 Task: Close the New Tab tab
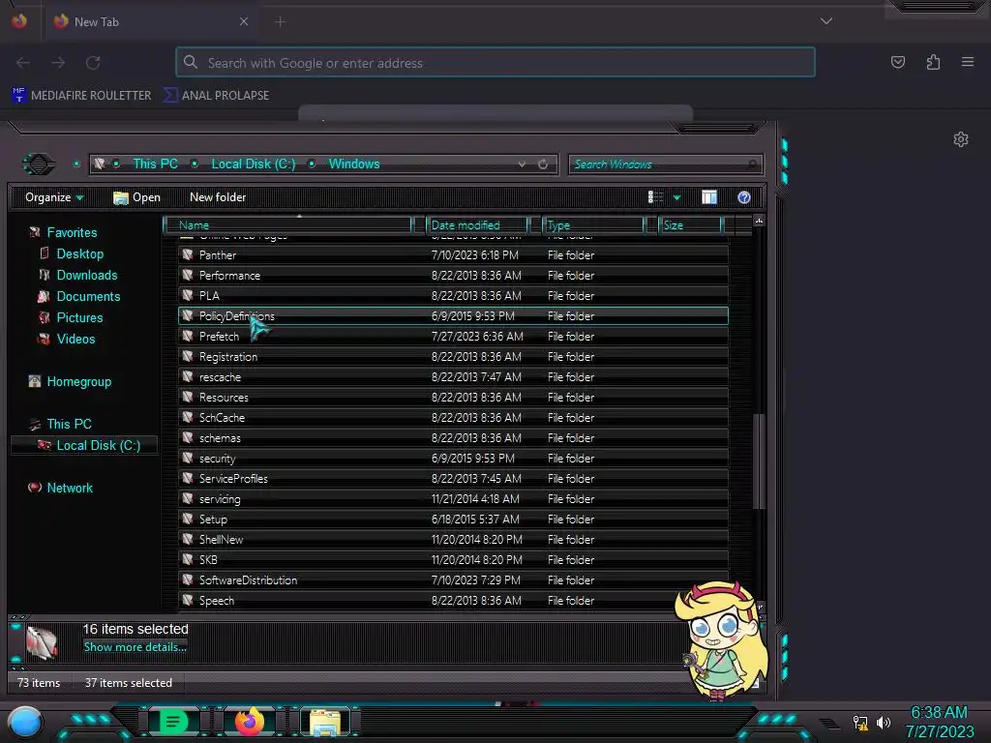click(x=244, y=21)
